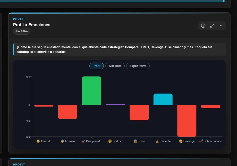This screenshot has width=237, height=166.
Task: Click the red Sobreconfiado bar
Action: (x=210, y=106)
